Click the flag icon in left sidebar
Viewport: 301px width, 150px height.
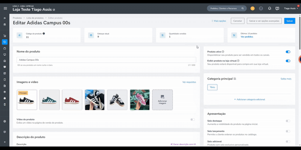pyautogui.click(x=5, y=18)
